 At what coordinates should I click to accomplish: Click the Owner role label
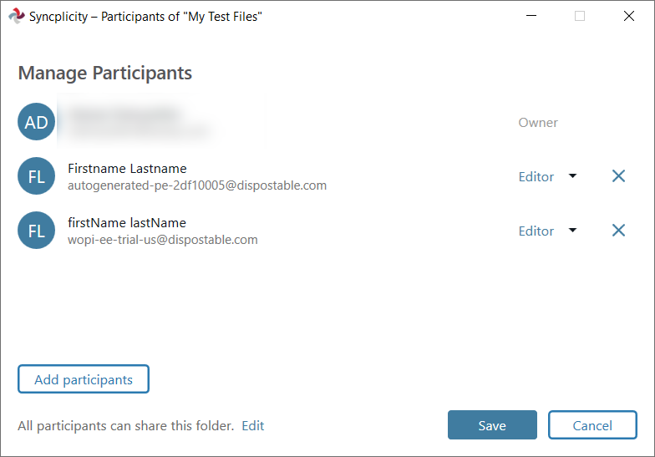tap(538, 122)
